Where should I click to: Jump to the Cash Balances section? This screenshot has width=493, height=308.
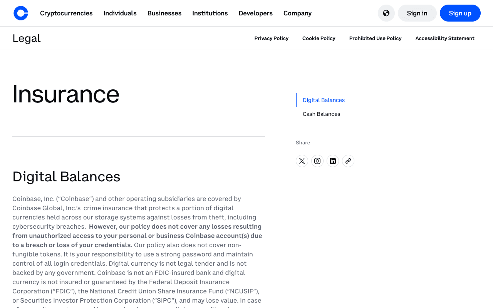(322, 114)
